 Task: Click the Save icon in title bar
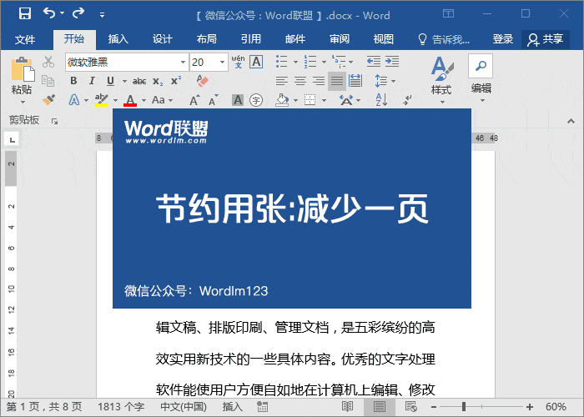point(24,13)
